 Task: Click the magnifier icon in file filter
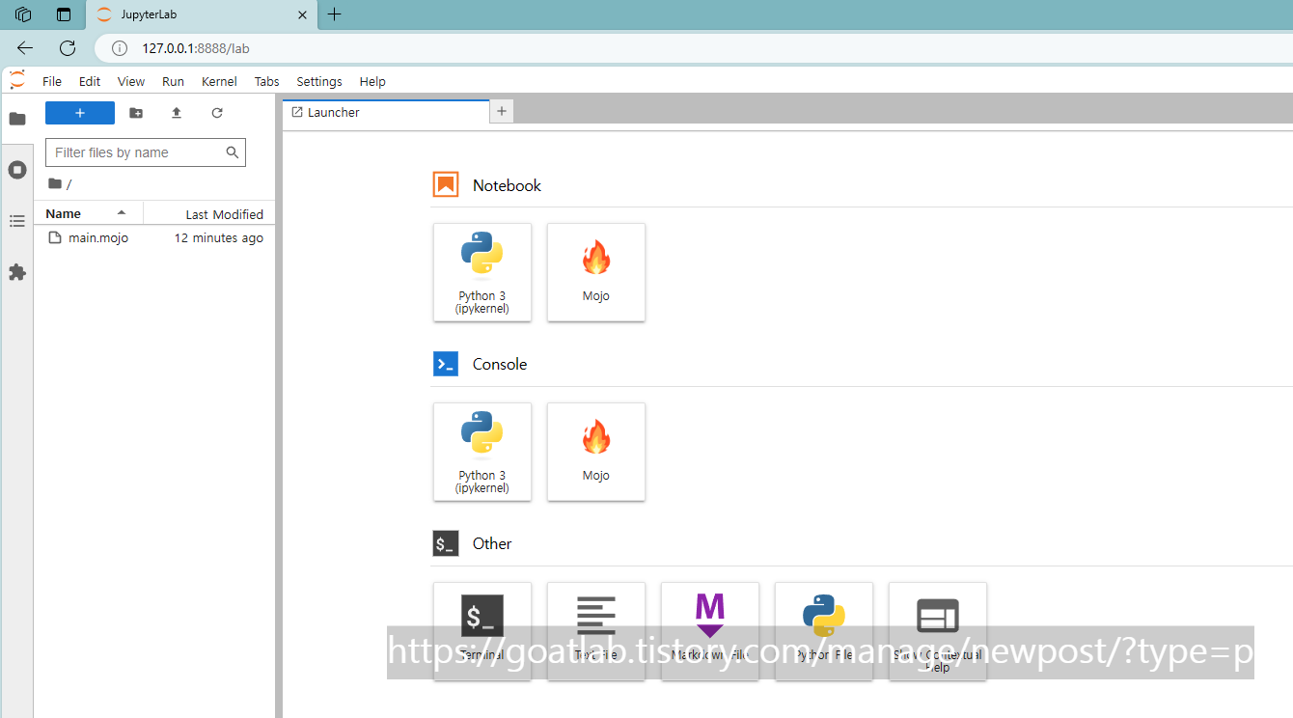(x=232, y=152)
